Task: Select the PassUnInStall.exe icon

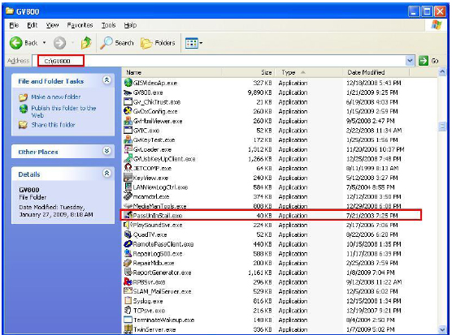Action: (x=128, y=215)
